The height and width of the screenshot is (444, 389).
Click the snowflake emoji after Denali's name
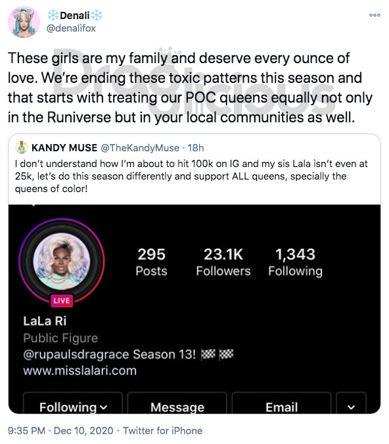(x=97, y=15)
